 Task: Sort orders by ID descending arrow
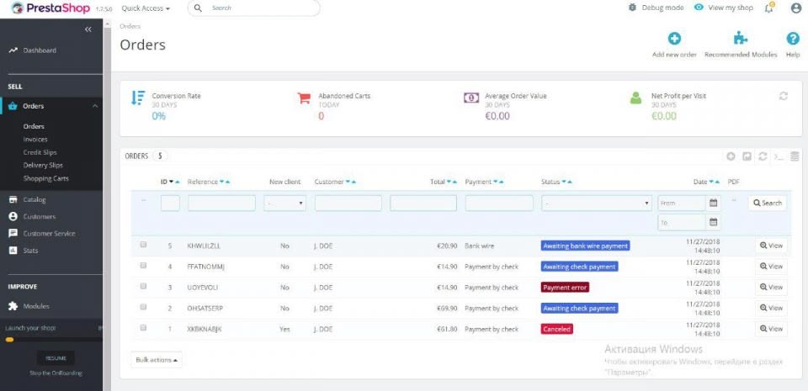[x=172, y=182]
